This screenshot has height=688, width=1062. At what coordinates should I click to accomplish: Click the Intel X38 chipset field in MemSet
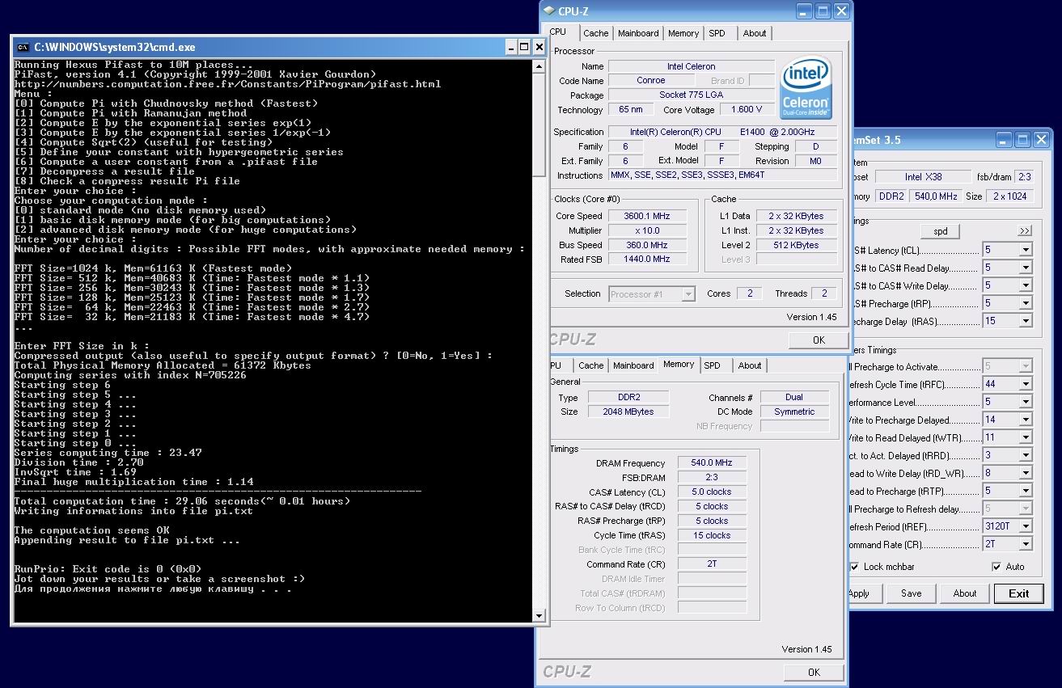924,177
